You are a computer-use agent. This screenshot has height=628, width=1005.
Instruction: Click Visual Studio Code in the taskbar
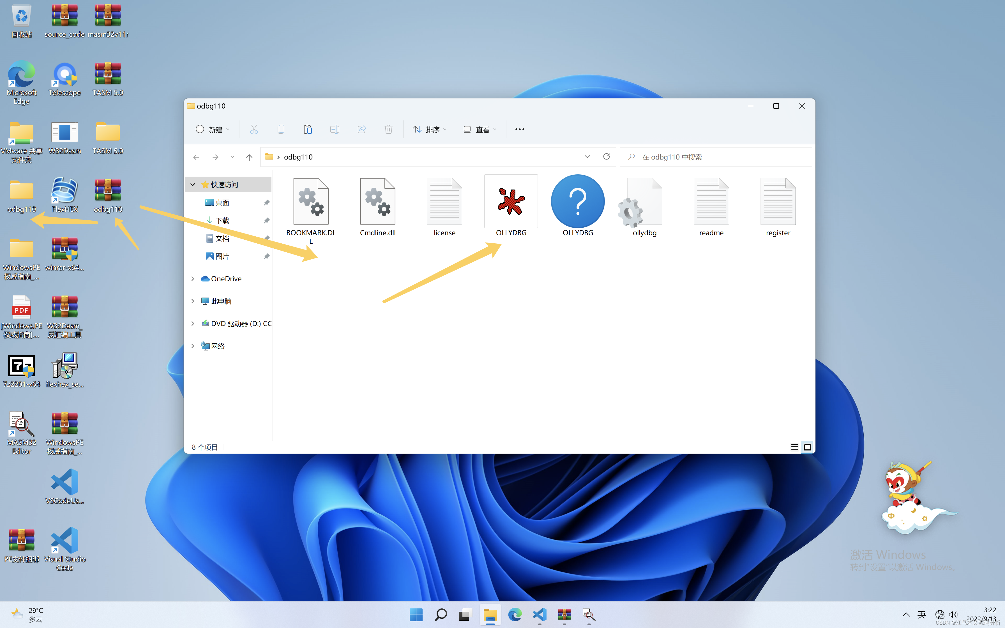click(540, 614)
